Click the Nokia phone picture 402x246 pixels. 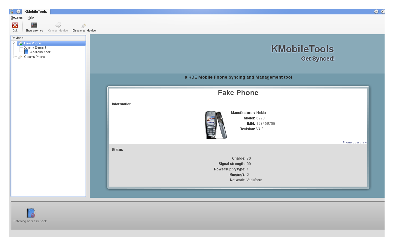coord(216,125)
